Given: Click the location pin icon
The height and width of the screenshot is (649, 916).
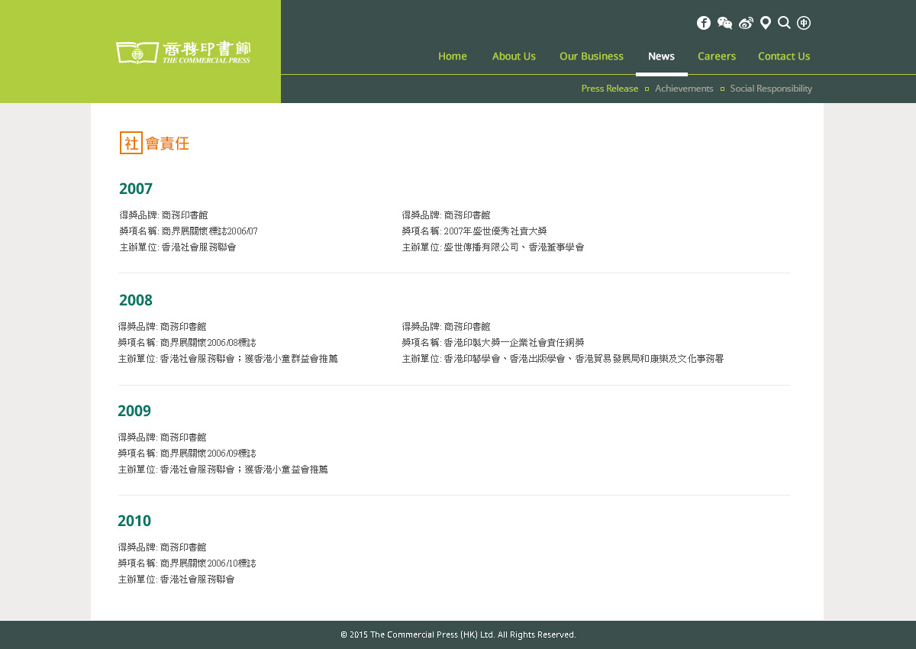Looking at the screenshot, I should pyautogui.click(x=765, y=23).
